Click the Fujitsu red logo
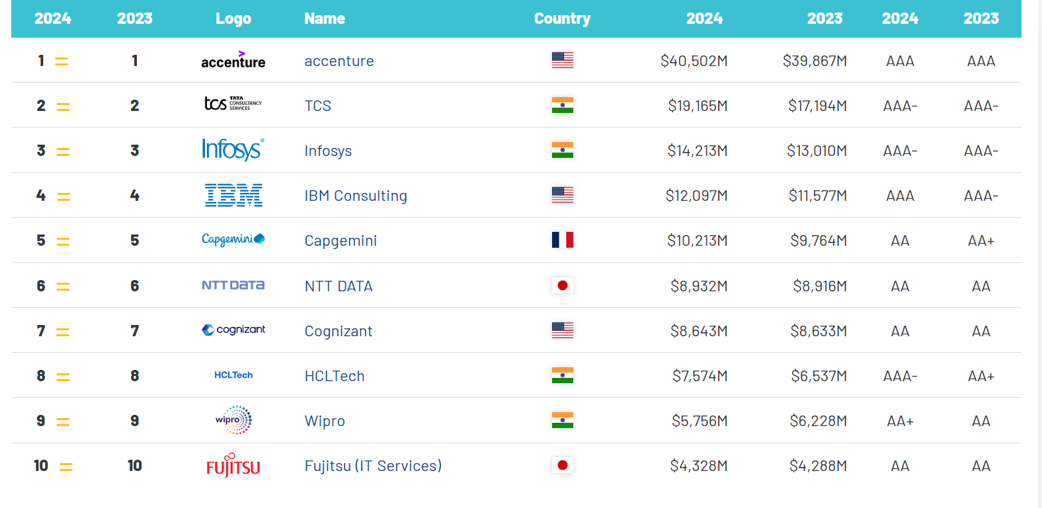The height and width of the screenshot is (508, 1042). (233, 466)
